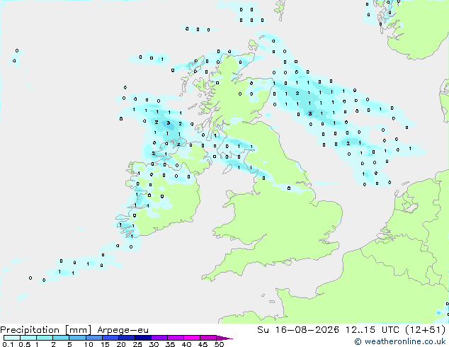Click the '15' legend label
This screenshot has height=347, width=449.
(x=105, y=344)
